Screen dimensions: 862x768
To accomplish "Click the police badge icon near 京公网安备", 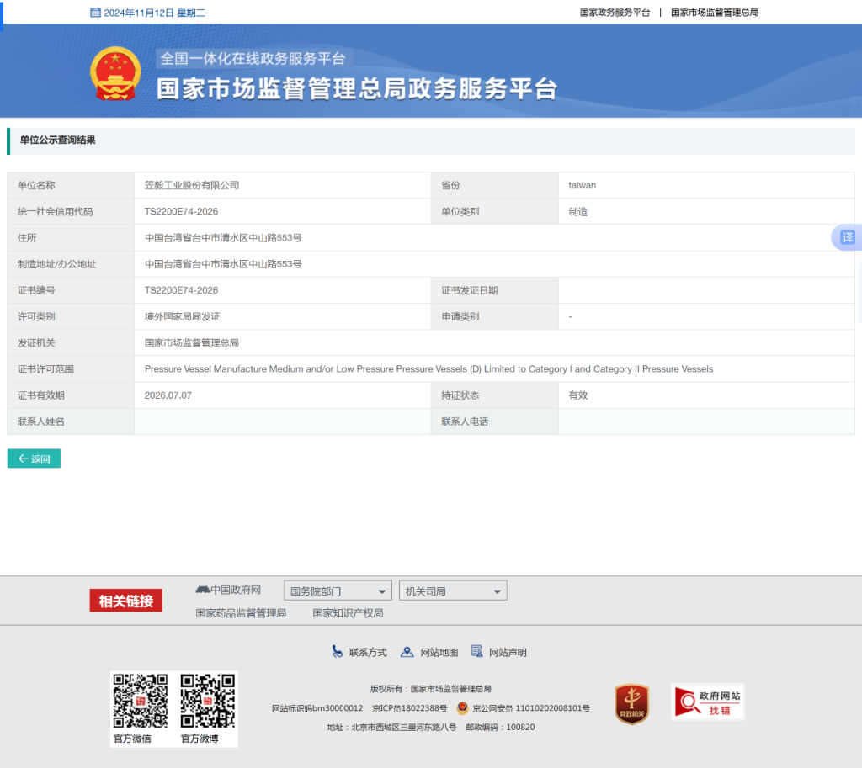I will (462, 708).
